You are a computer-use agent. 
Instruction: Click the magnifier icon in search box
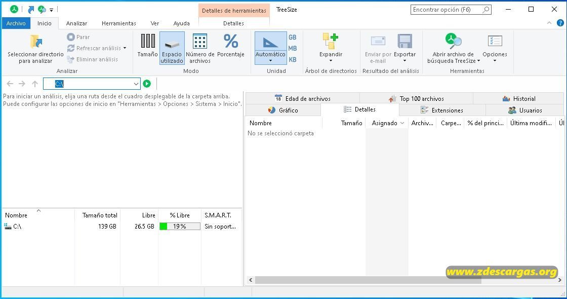tap(487, 10)
